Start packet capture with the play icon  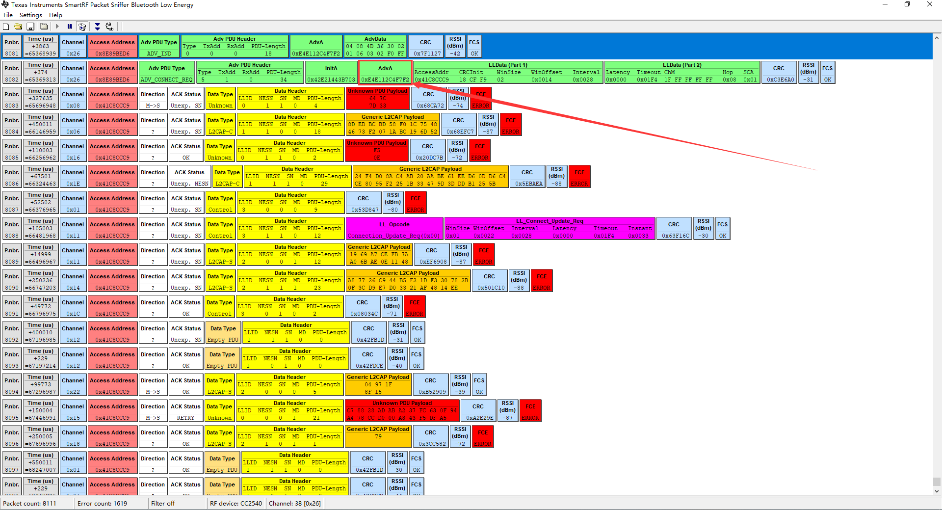[x=57, y=27]
